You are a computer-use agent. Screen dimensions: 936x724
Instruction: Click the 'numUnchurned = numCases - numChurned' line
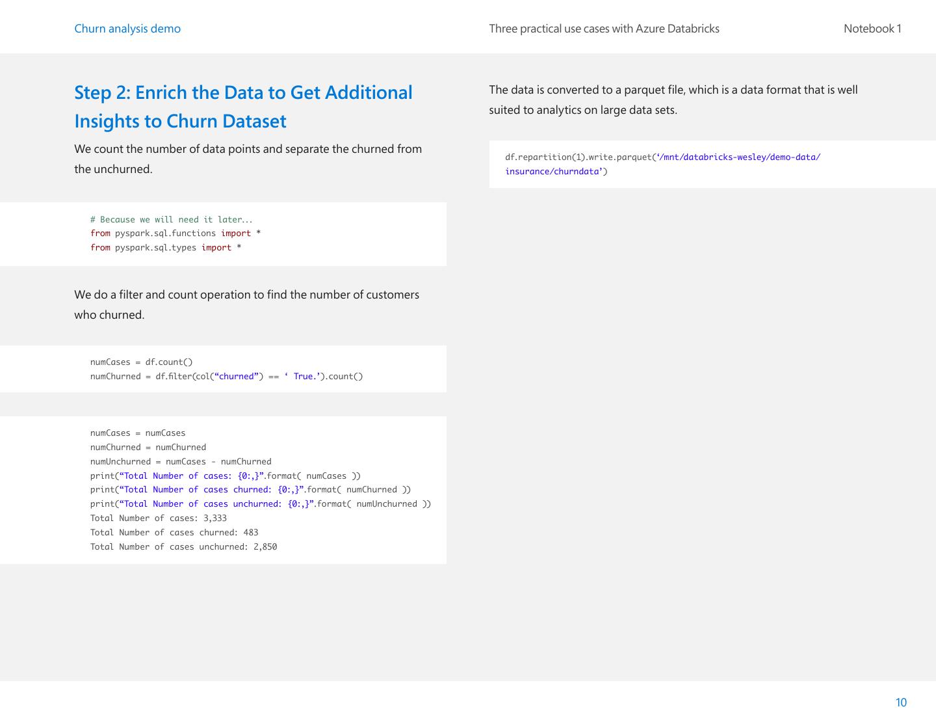click(x=181, y=462)
